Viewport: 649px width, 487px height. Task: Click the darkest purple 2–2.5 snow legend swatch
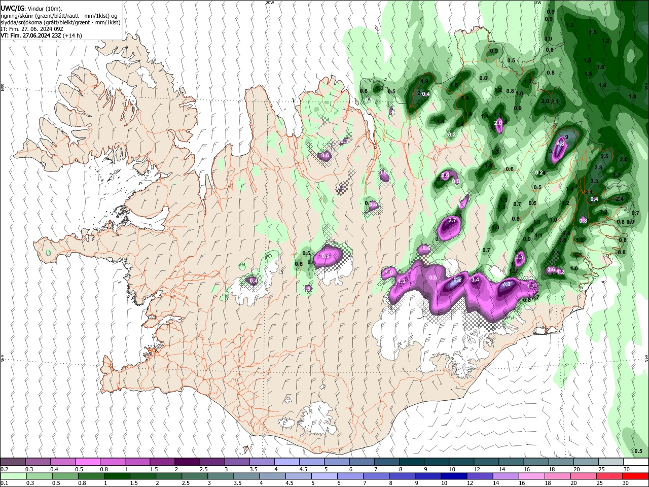pos(187,462)
